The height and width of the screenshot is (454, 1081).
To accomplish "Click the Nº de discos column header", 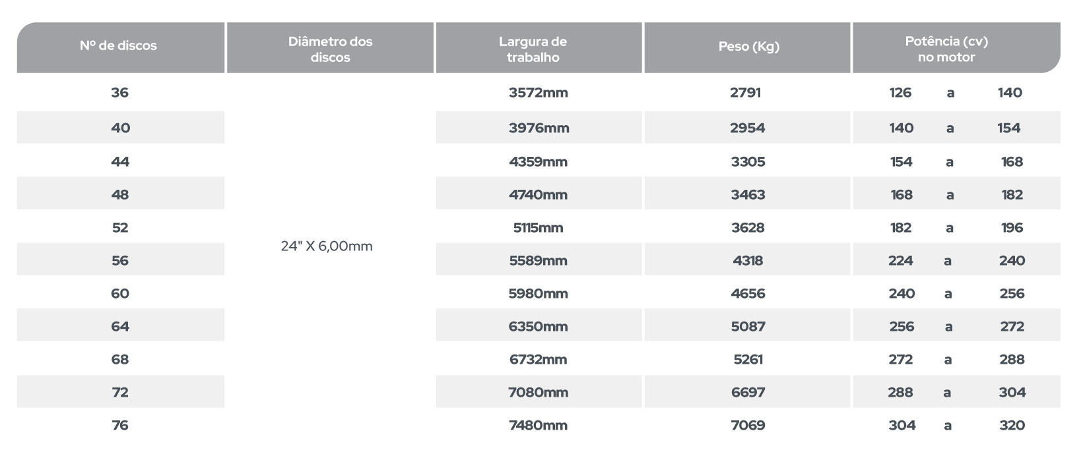I will [x=120, y=47].
